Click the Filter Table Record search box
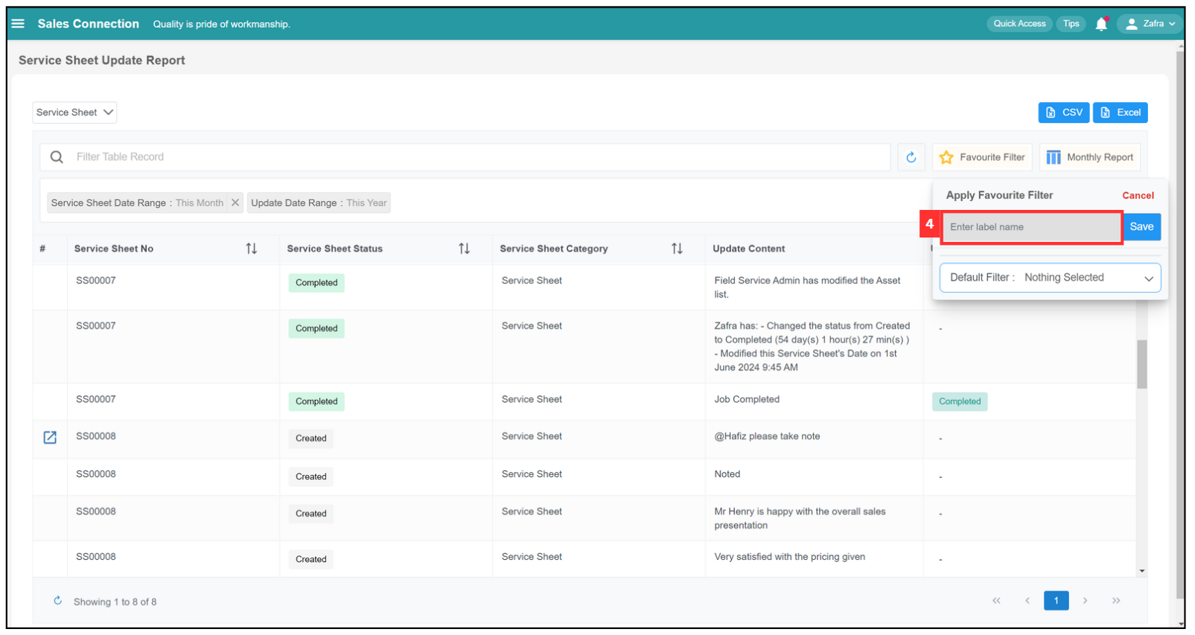 [x=465, y=157]
